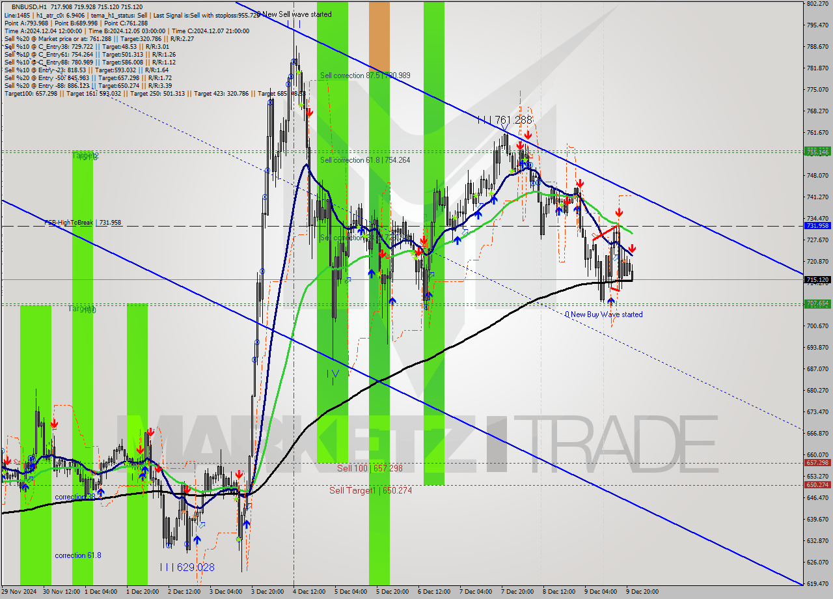The width and height of the screenshot is (833, 599).
Task: Click the 680.270 price axis value
Action: (x=817, y=391)
